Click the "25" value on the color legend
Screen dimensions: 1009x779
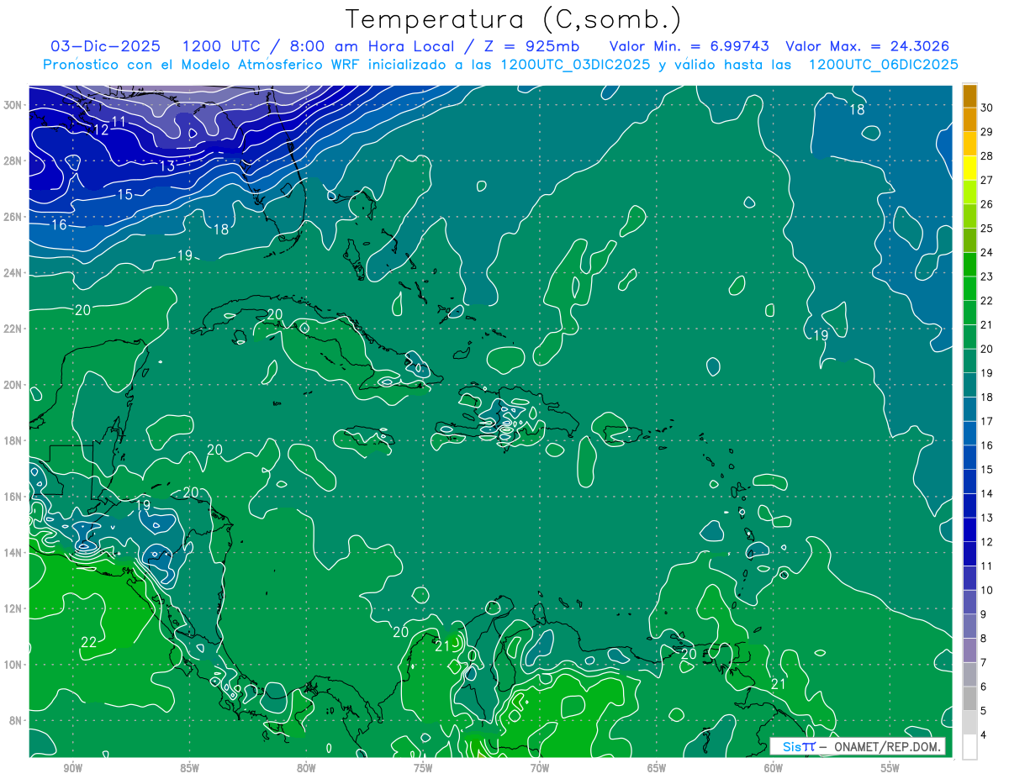(x=987, y=229)
